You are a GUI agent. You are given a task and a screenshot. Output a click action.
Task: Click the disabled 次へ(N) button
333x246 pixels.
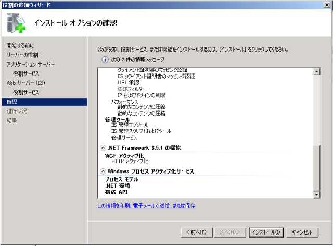pyautogui.click(x=230, y=232)
